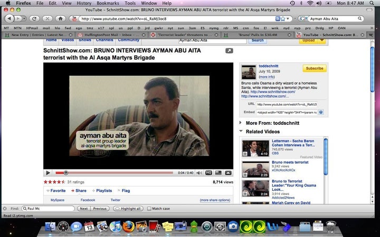Image resolution: width=380 pixels, height=237 pixels.
Task: Open the Bruno meets terrorist thumbnail
Action: [x=255, y=169]
